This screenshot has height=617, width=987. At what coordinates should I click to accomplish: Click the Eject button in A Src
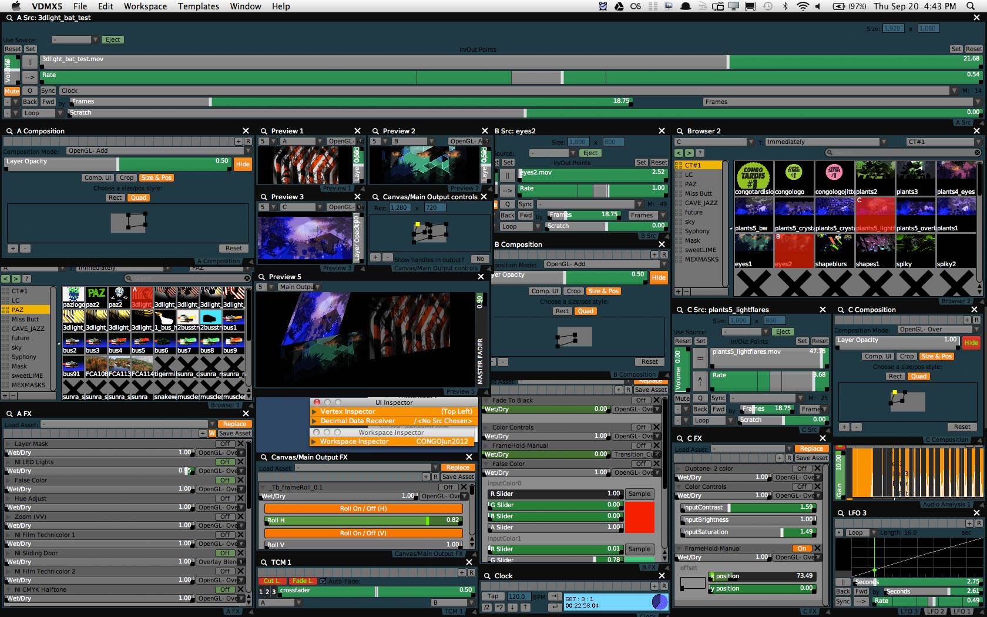coord(112,40)
